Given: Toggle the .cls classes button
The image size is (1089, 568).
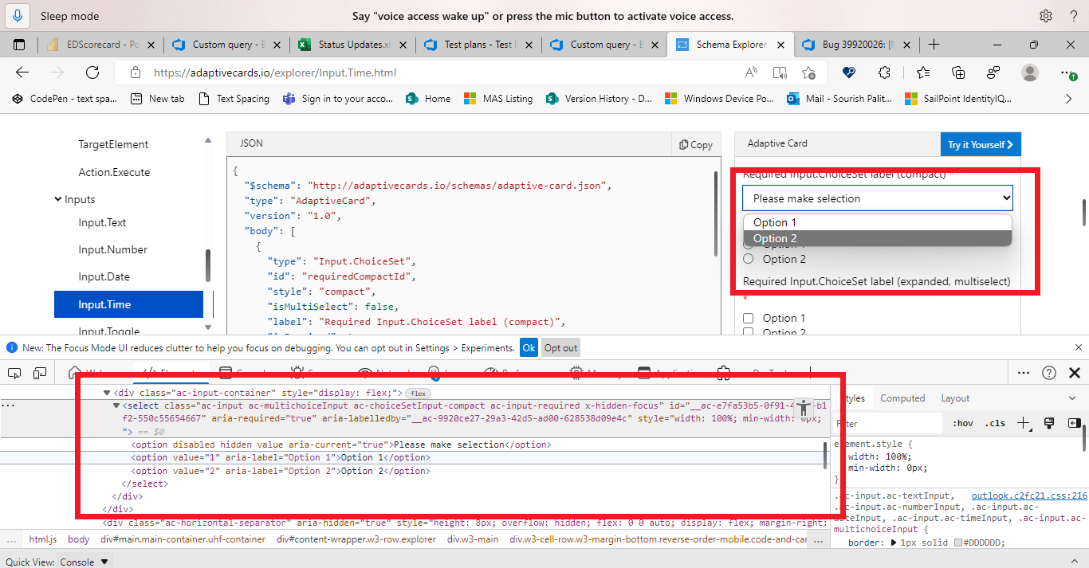Looking at the screenshot, I should 995,423.
